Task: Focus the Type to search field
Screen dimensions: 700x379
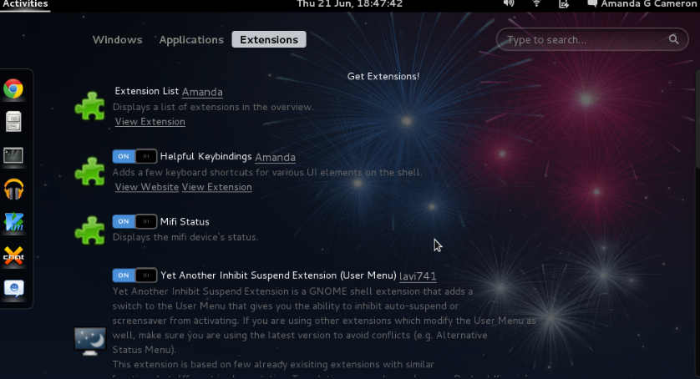Action: [592, 40]
